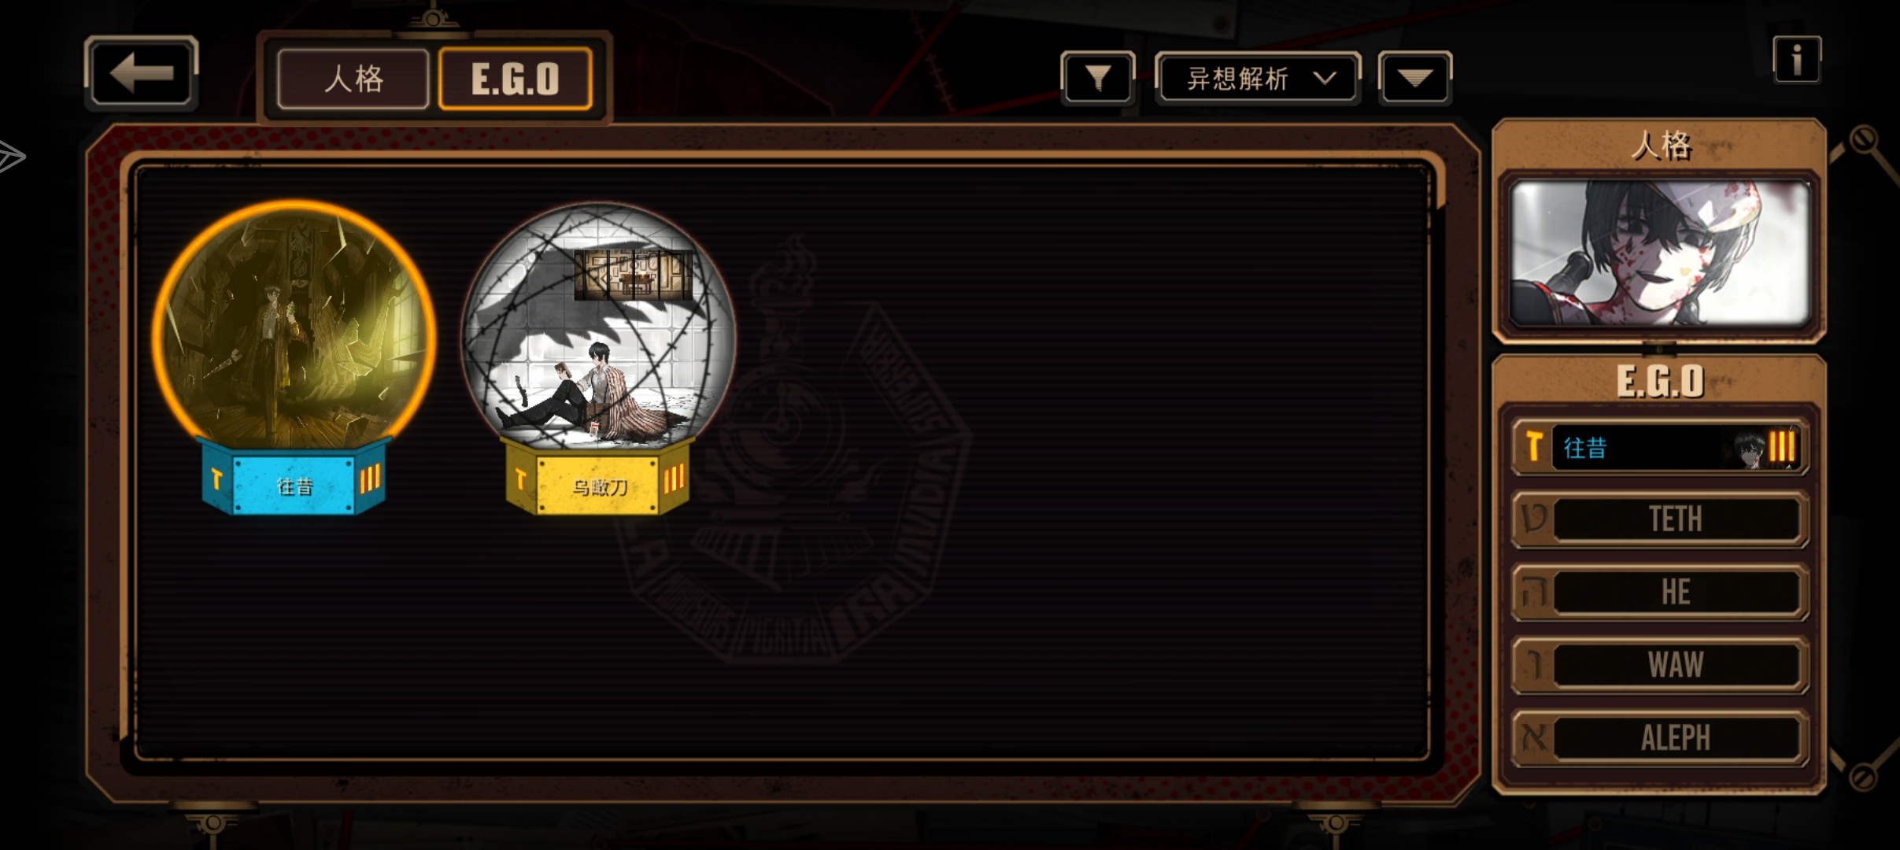Viewport: 1900px width, 850px height.
Task: Open the info icon
Action: 1796,60
